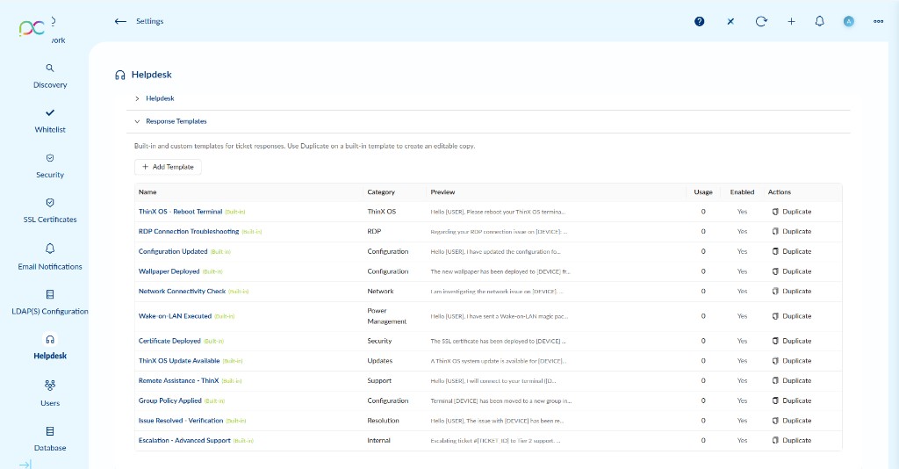Select the Helpdesk headset sidebar item
Screen dimensions: 899x469
point(50,348)
